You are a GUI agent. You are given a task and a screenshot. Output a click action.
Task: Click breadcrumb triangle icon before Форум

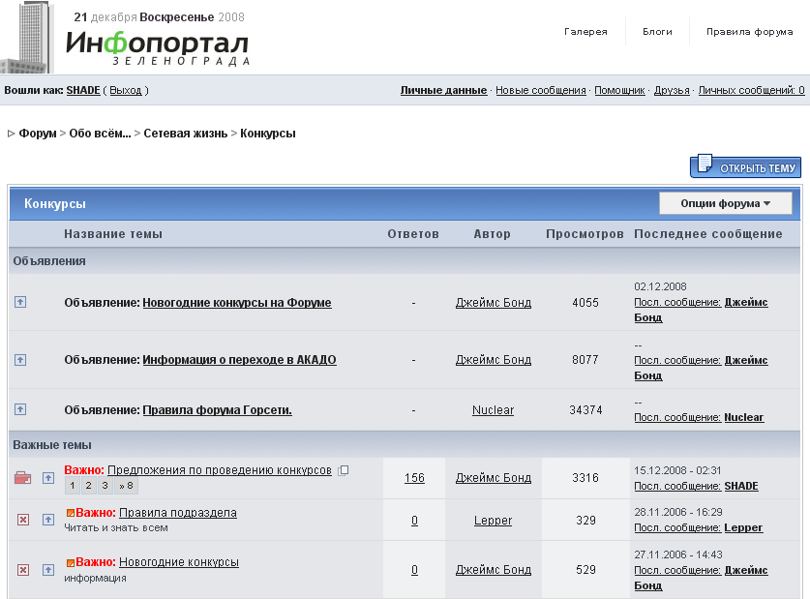(11, 134)
